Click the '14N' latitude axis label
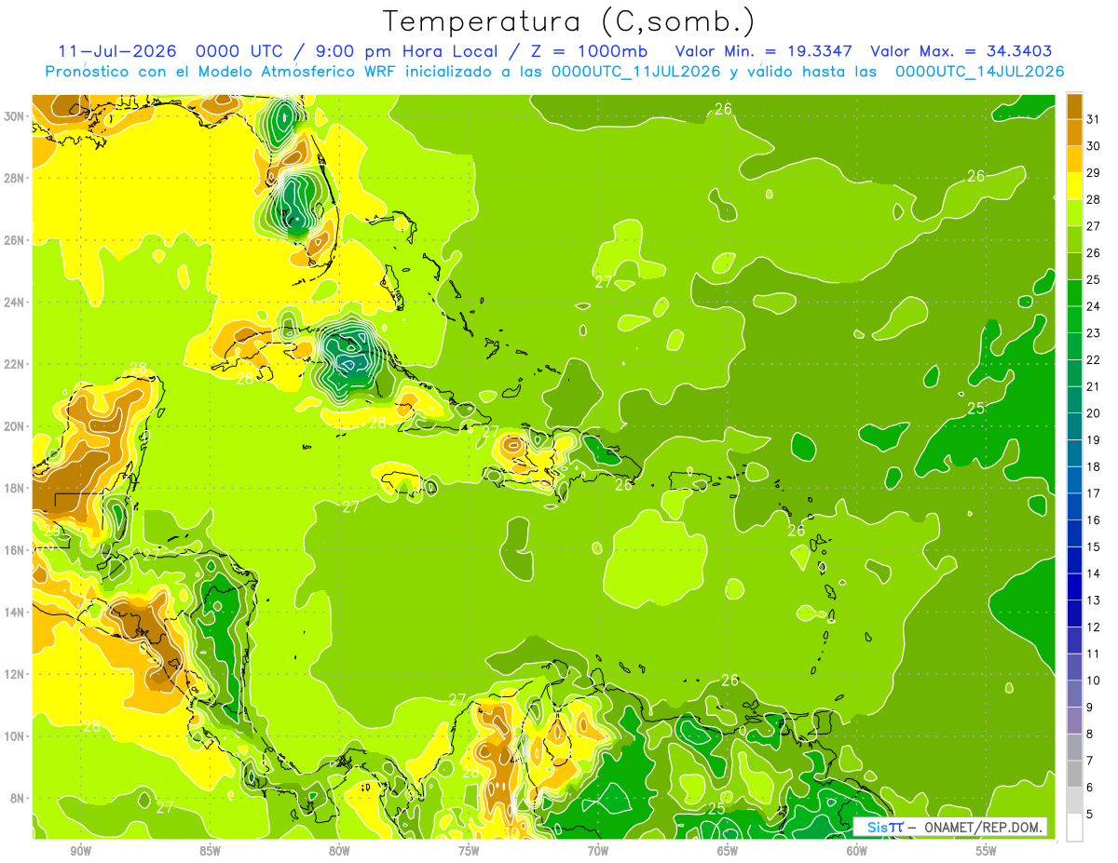 (x=14, y=612)
